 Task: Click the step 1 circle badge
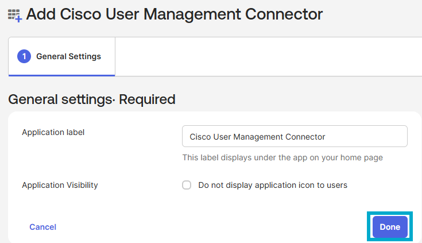click(x=24, y=56)
